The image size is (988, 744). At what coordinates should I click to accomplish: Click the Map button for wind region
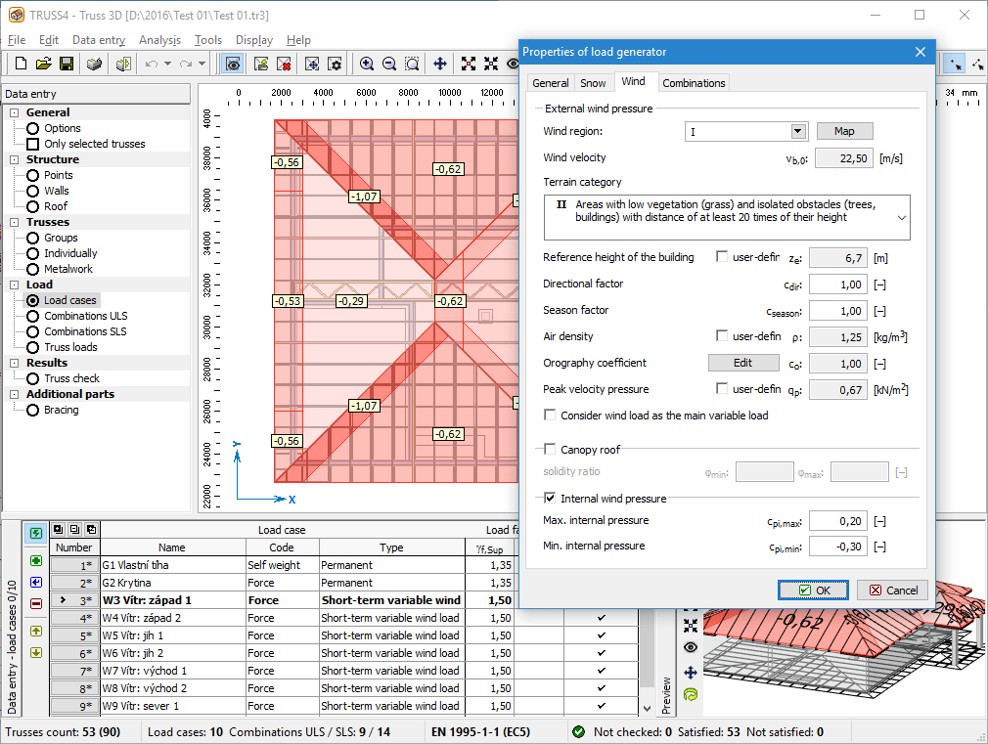pos(847,130)
